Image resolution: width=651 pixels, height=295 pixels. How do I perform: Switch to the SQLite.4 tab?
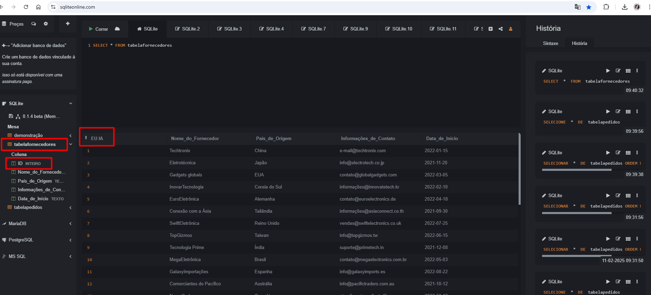272,29
